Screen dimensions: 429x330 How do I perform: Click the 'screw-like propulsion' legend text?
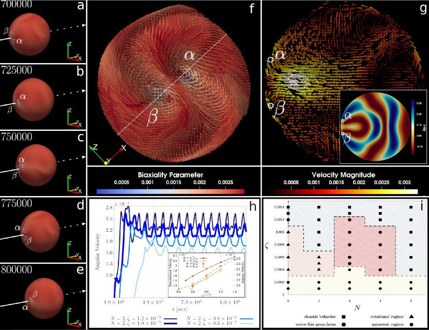(315, 324)
